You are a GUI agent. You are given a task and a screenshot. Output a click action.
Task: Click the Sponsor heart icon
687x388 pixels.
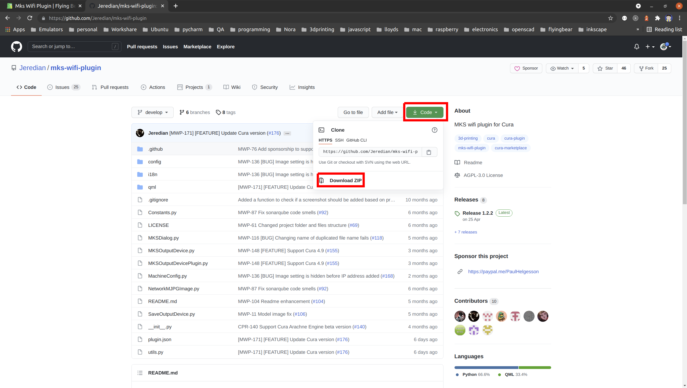tap(517, 68)
